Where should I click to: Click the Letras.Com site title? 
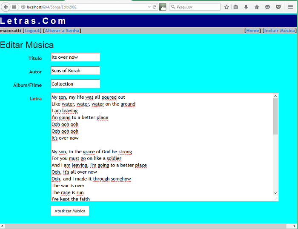33,21
